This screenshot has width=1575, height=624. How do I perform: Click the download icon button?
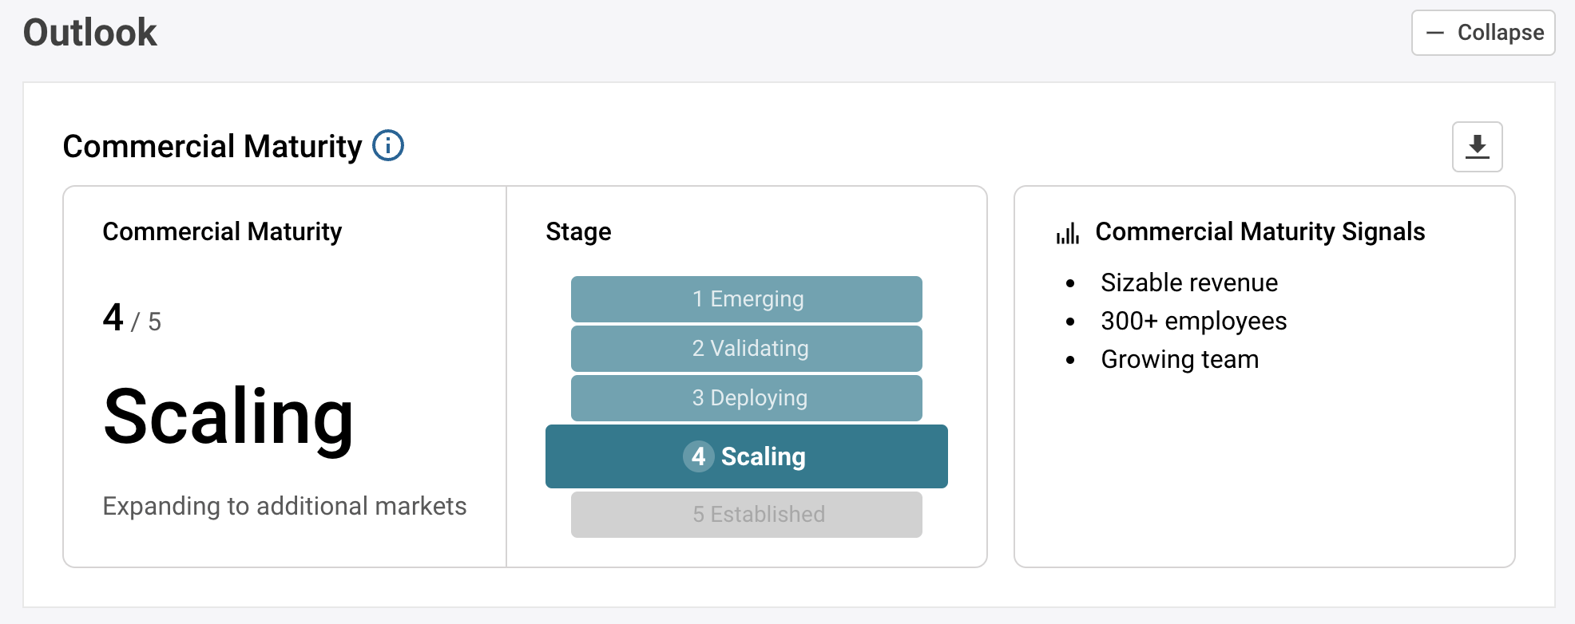pos(1477,147)
